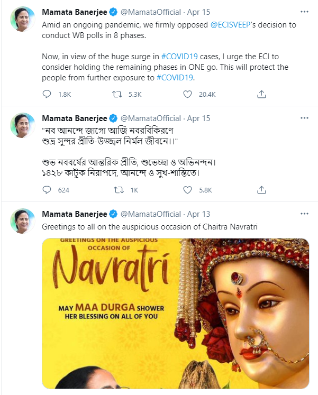
Task: Click the Apr 15 timestamp of first tweet
Action: click(x=198, y=13)
